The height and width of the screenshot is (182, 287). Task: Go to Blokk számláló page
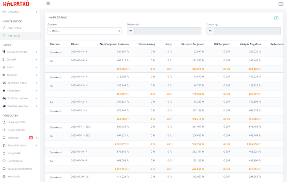point(17,122)
